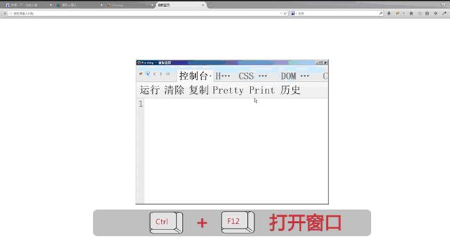Screen dimensions: 450x252
Task: Click the Firebug bug icon in Firebug toolbar
Action: (x=141, y=74)
